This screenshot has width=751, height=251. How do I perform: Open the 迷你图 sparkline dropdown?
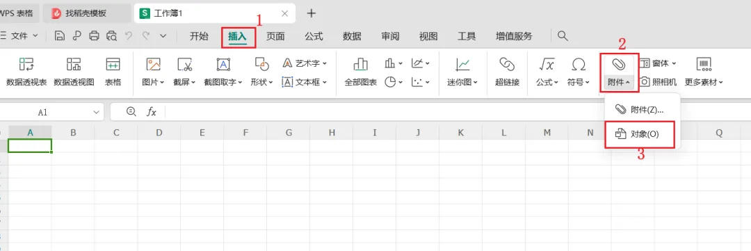point(462,72)
